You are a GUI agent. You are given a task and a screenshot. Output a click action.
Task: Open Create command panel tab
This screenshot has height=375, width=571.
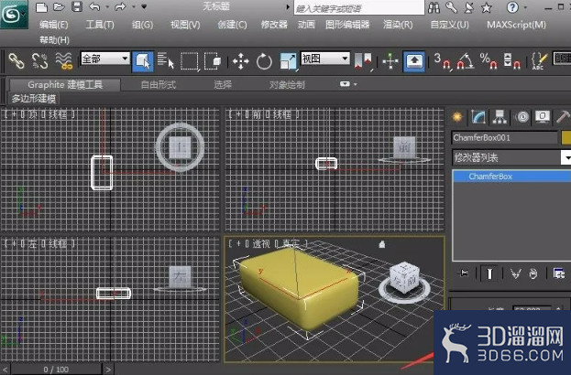pos(457,117)
